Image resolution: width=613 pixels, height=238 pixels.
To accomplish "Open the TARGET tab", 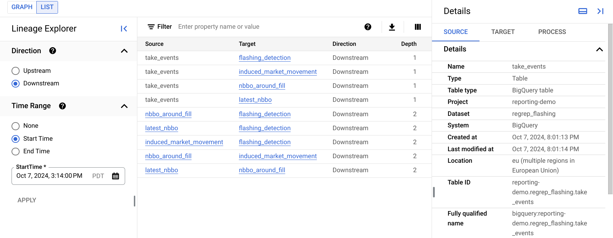I will [503, 32].
